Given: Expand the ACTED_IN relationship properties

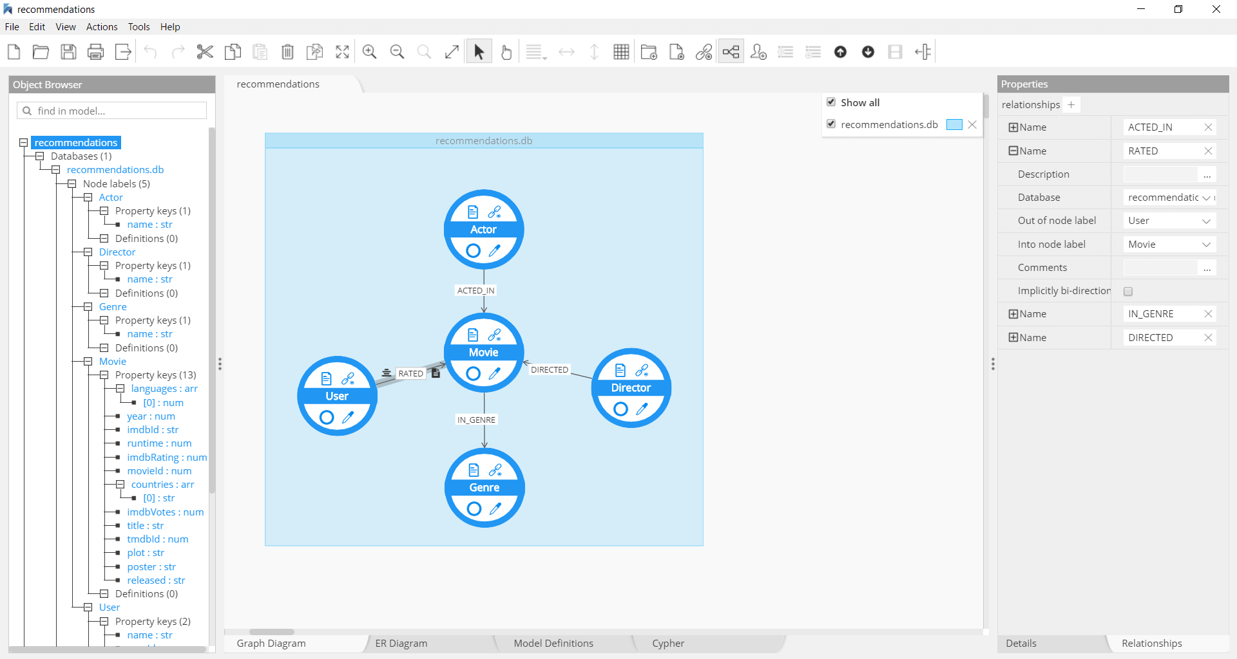Looking at the screenshot, I should 1013,127.
